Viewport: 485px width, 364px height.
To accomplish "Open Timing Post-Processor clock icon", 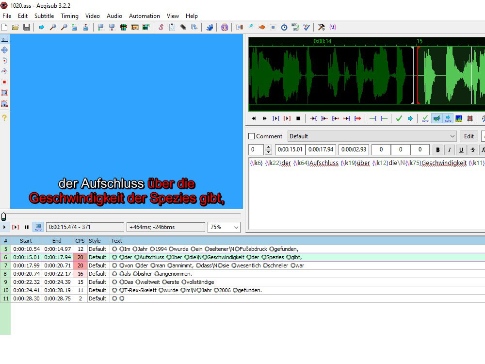I will coord(284,27).
